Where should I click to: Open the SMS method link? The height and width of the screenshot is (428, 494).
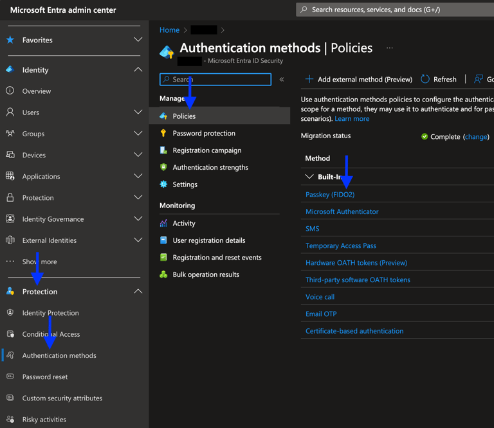click(x=312, y=229)
